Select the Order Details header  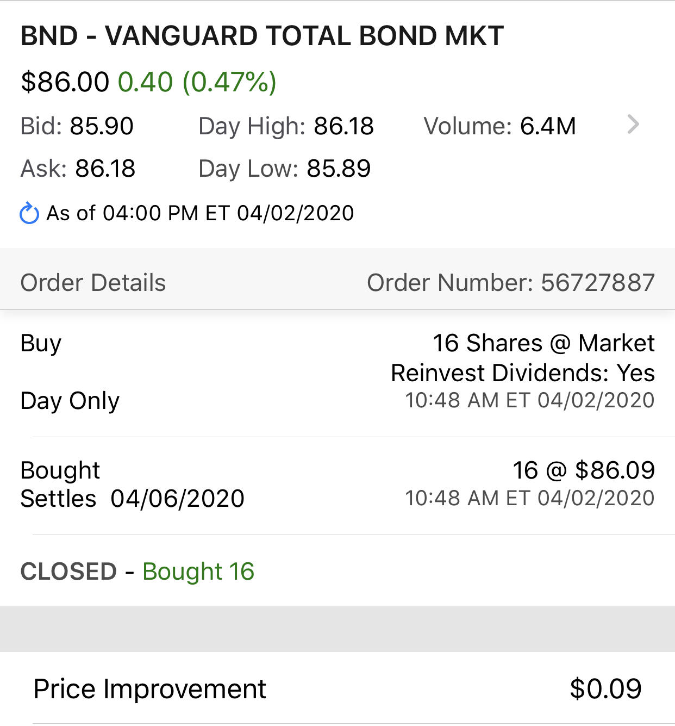pyautogui.click(x=93, y=283)
